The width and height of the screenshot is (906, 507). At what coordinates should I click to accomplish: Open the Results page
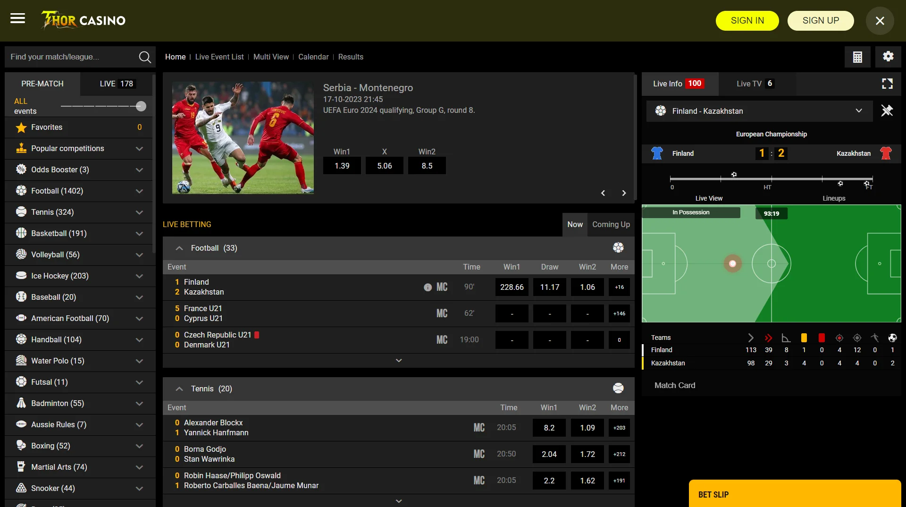pos(351,57)
